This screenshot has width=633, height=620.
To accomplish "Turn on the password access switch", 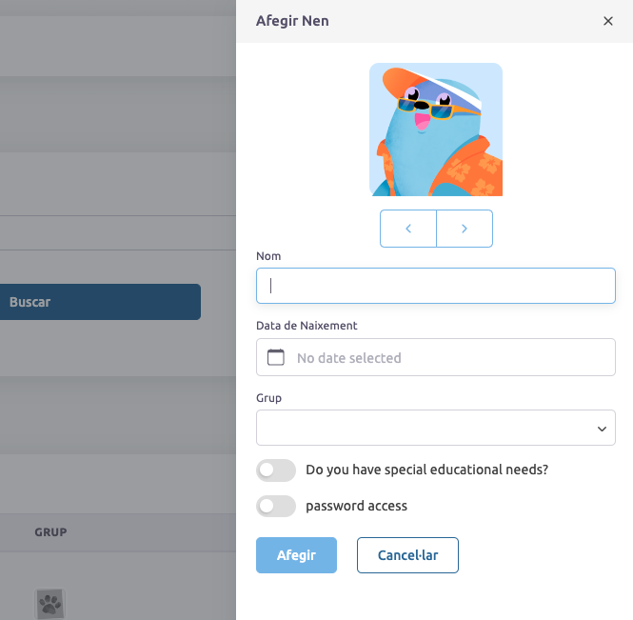I will [276, 506].
